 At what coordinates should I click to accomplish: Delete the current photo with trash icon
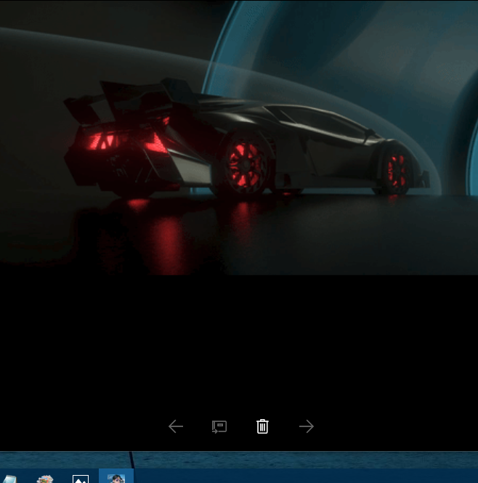coord(262,426)
